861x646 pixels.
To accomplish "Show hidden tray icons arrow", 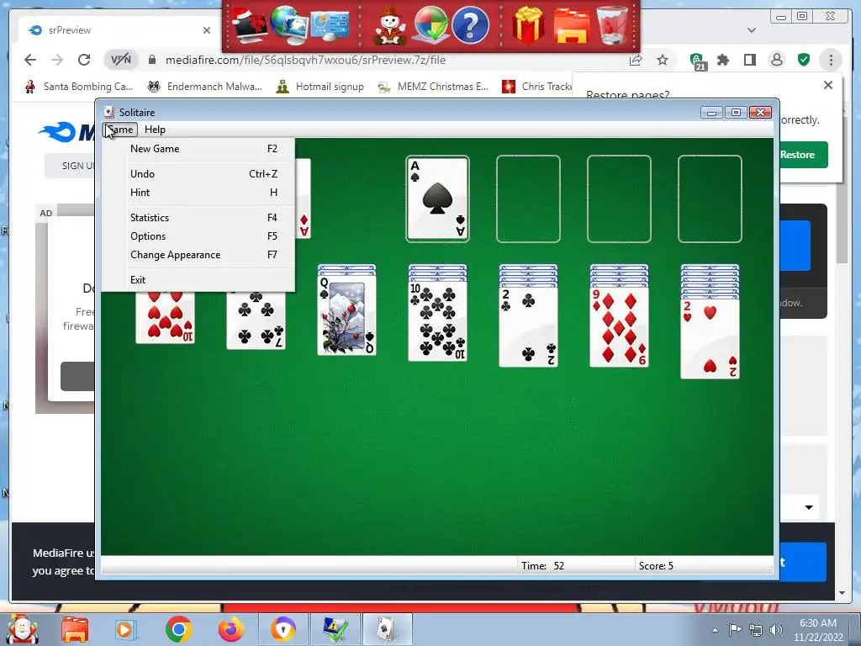I will pyautogui.click(x=715, y=630).
